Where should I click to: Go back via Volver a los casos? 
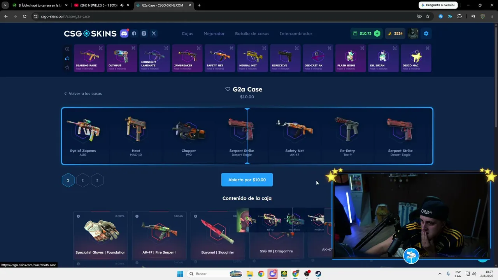tap(83, 94)
